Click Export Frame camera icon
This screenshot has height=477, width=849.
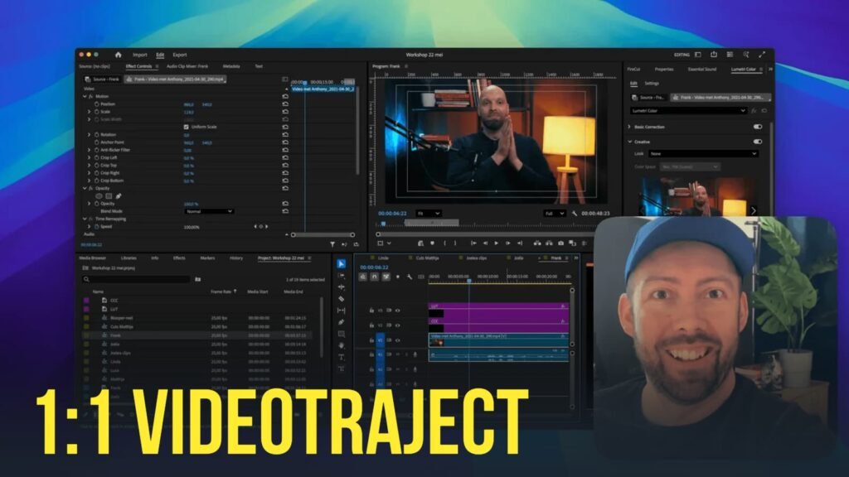click(x=560, y=243)
